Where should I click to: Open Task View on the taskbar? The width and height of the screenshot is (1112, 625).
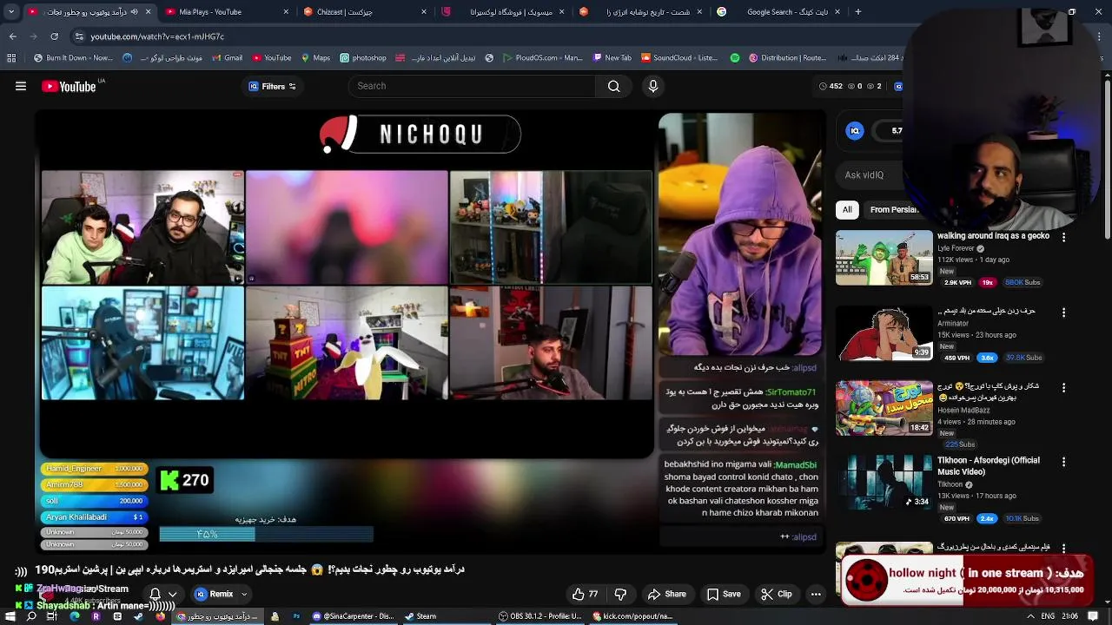[x=52, y=616]
